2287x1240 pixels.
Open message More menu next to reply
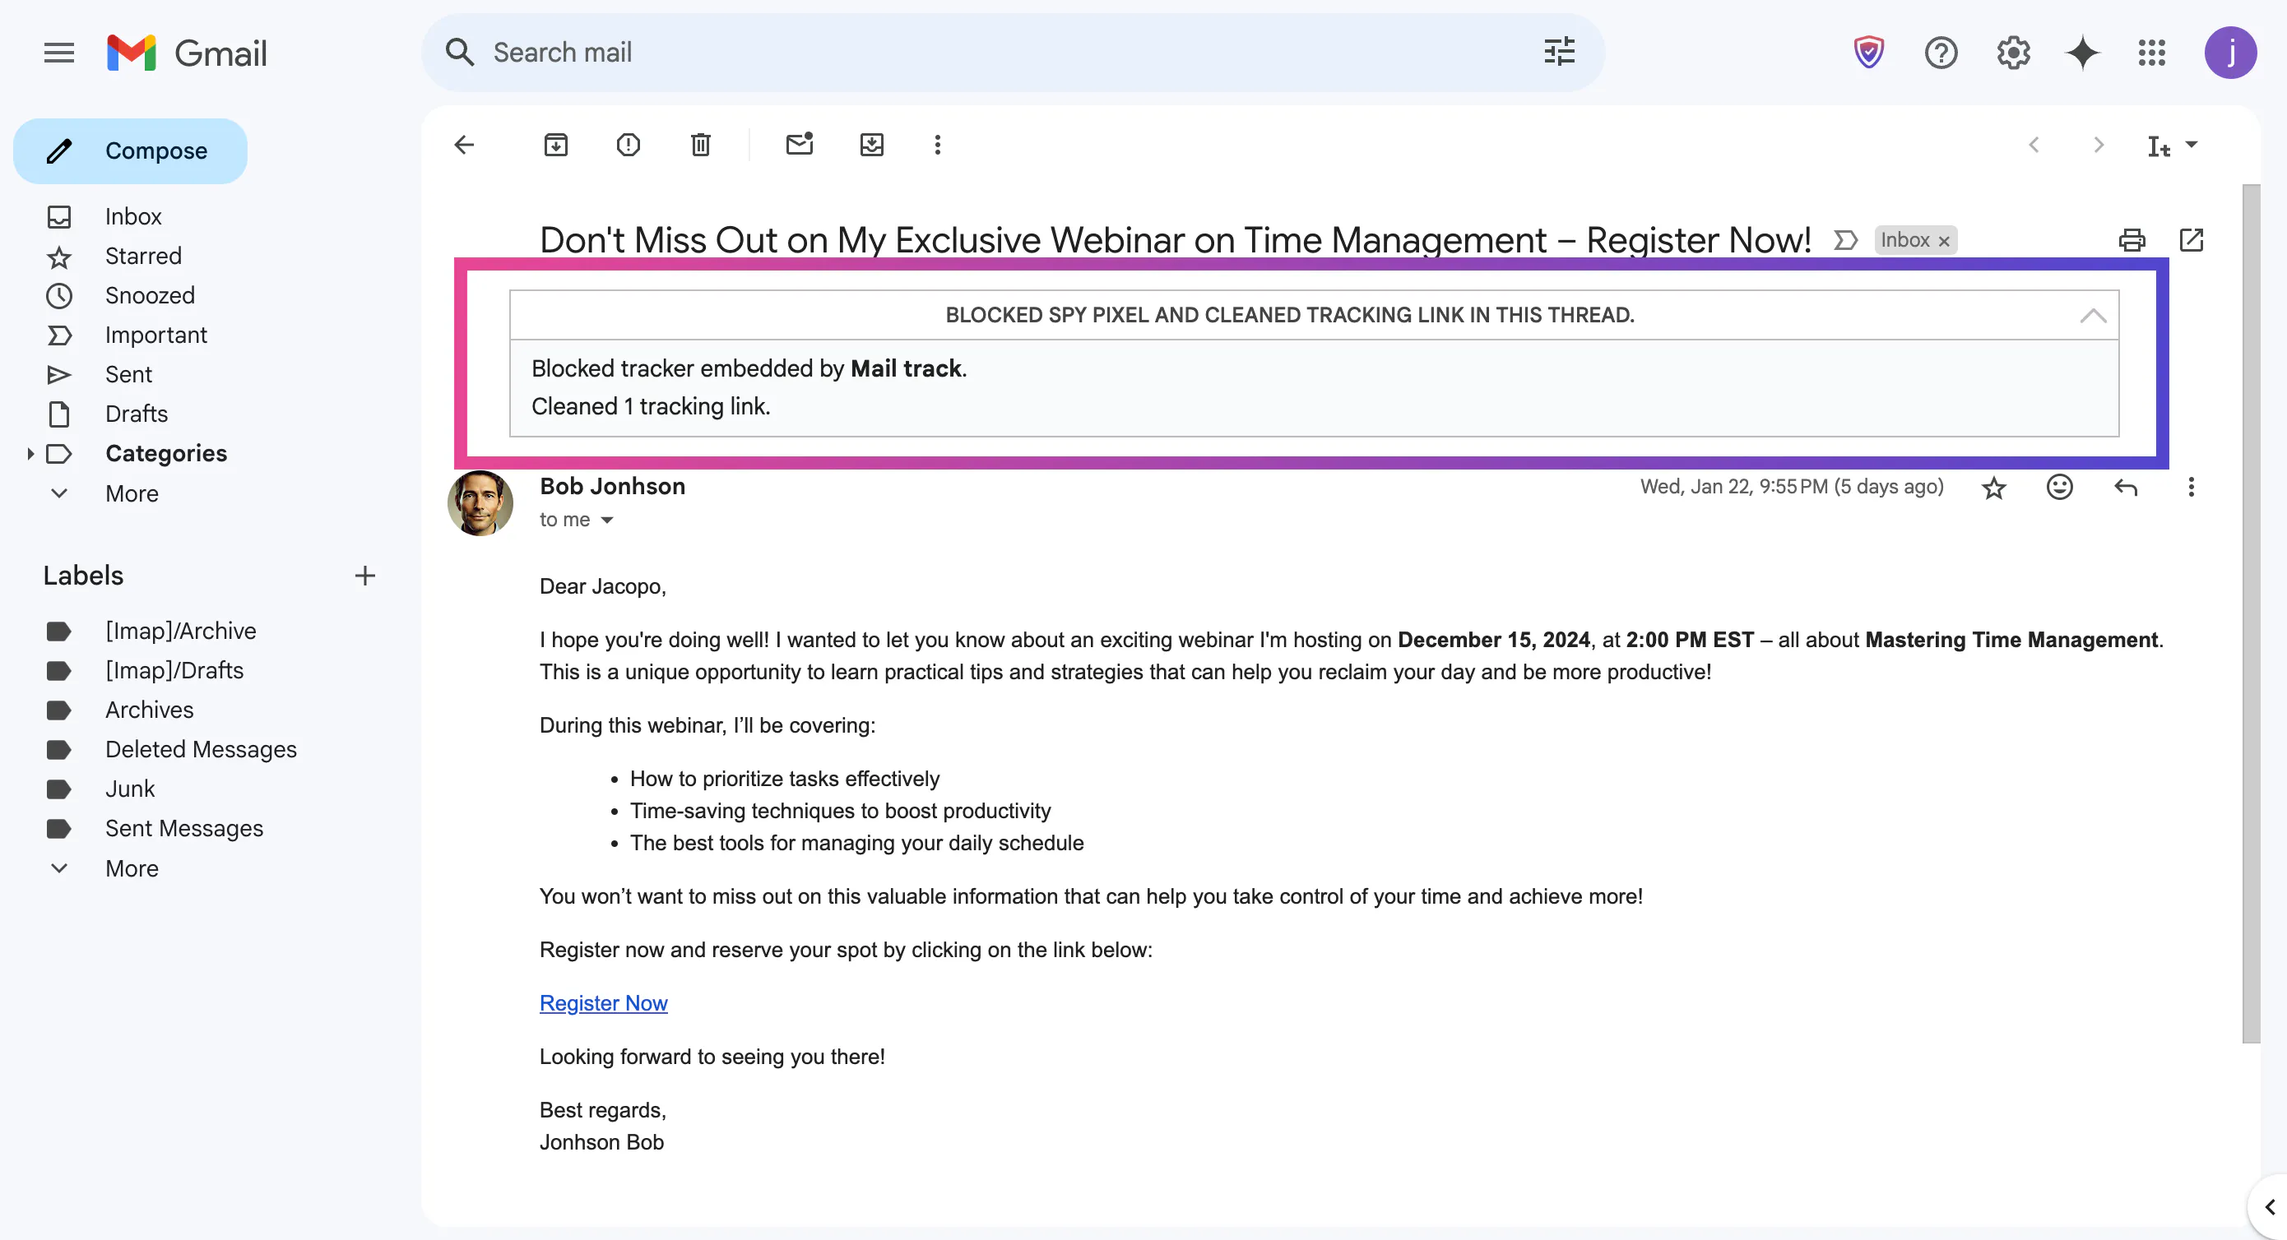pyautogui.click(x=2191, y=487)
